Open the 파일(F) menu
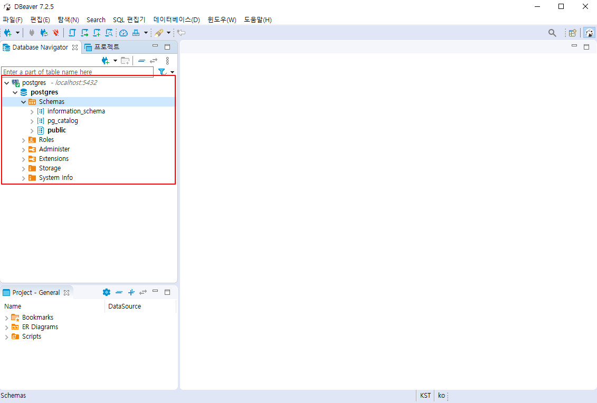Image resolution: width=597 pixels, height=403 pixels. coord(13,20)
